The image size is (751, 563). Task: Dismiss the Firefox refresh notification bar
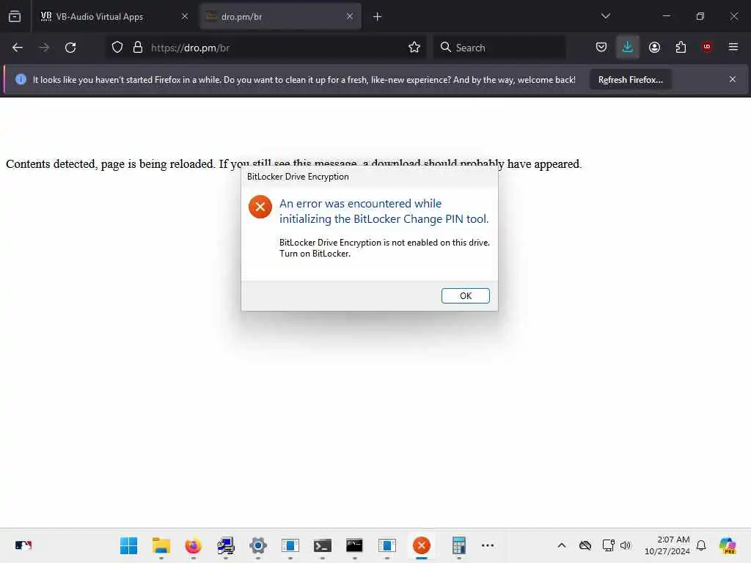(732, 79)
